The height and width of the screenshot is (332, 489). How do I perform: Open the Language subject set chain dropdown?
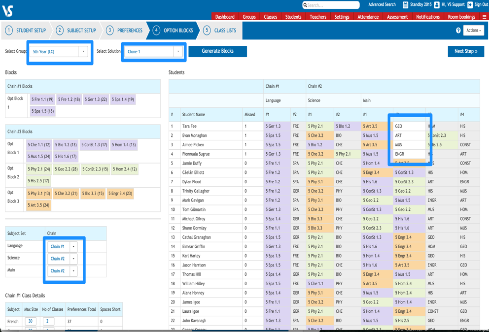pos(62,246)
